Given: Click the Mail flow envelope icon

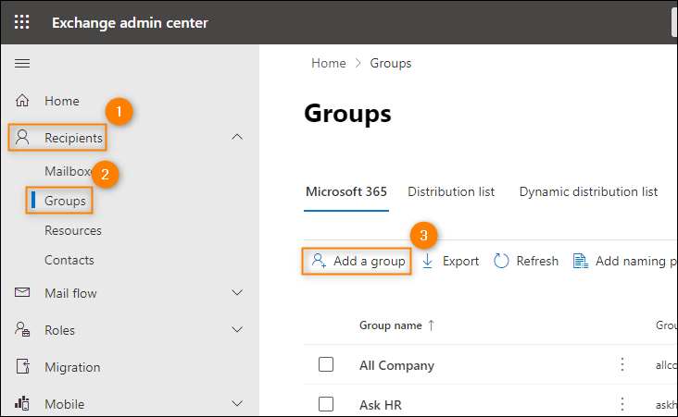Looking at the screenshot, I should [x=22, y=293].
